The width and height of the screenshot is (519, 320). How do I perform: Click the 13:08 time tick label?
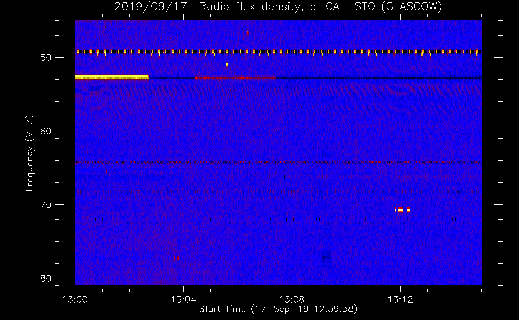pyautogui.click(x=292, y=300)
